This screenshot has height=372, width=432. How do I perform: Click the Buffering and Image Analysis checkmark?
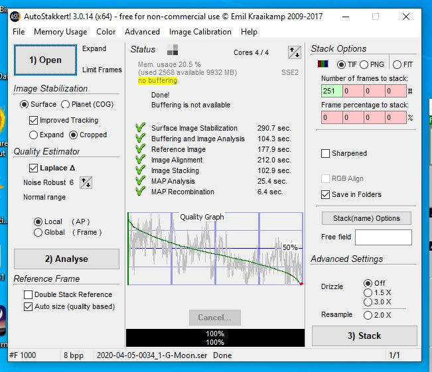tap(140, 139)
